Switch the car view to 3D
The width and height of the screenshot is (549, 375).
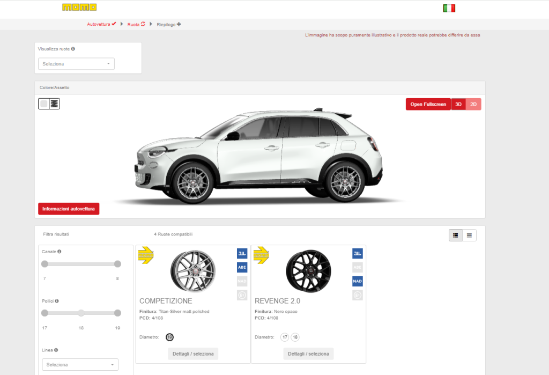pos(458,104)
